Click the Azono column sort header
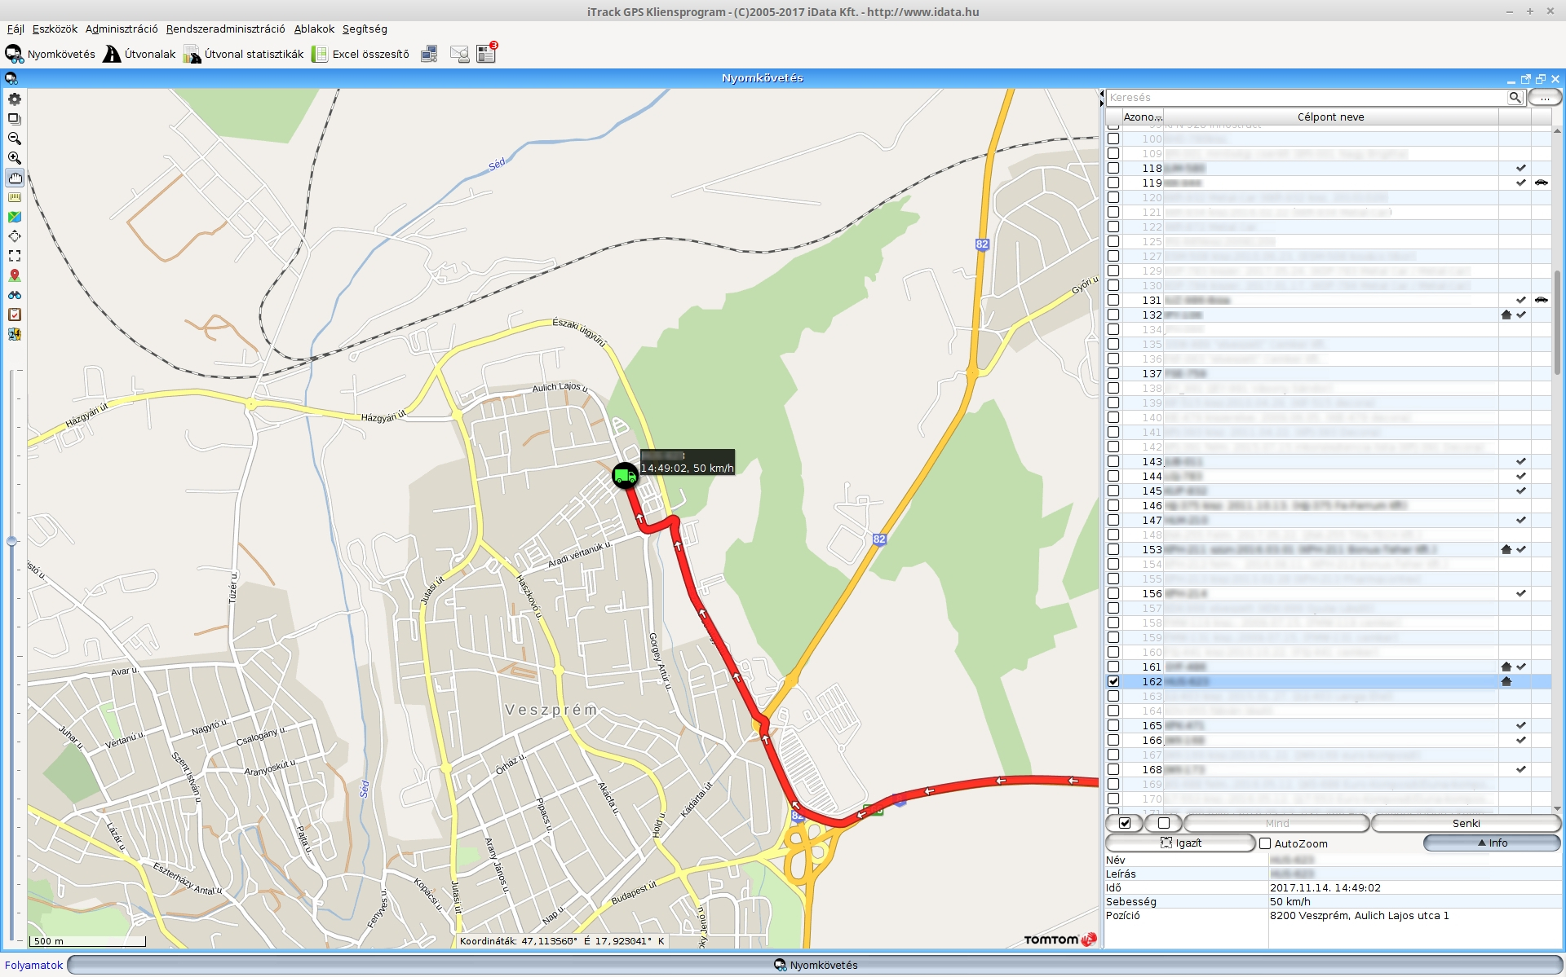 click(x=1141, y=117)
